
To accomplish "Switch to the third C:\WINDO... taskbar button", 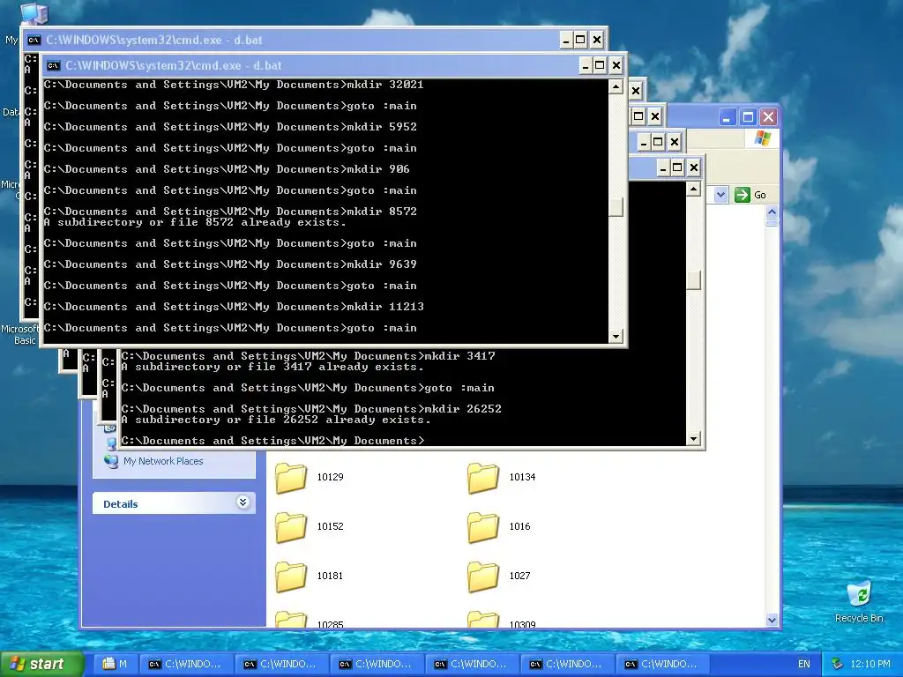I will tap(377, 664).
